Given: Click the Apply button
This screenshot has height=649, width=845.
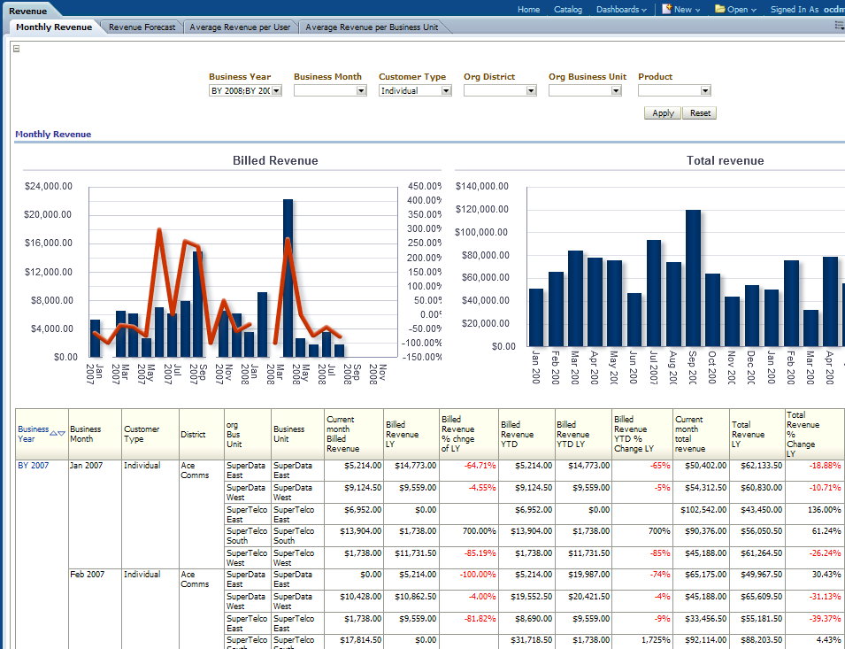Looking at the screenshot, I should [663, 113].
